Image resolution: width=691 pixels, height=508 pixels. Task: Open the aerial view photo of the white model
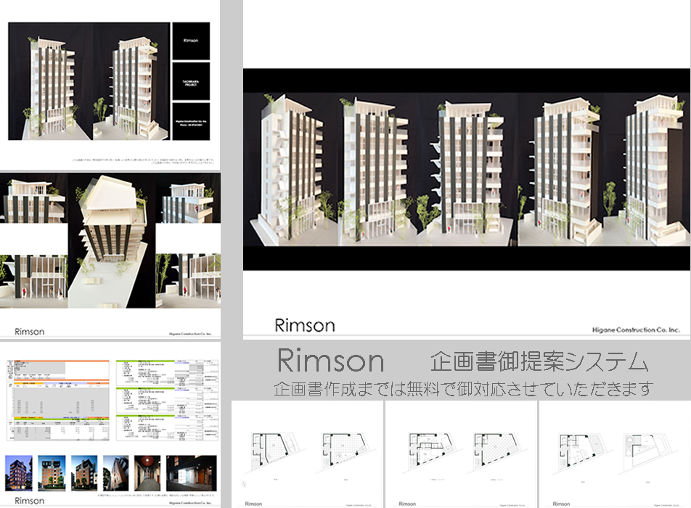point(112,240)
